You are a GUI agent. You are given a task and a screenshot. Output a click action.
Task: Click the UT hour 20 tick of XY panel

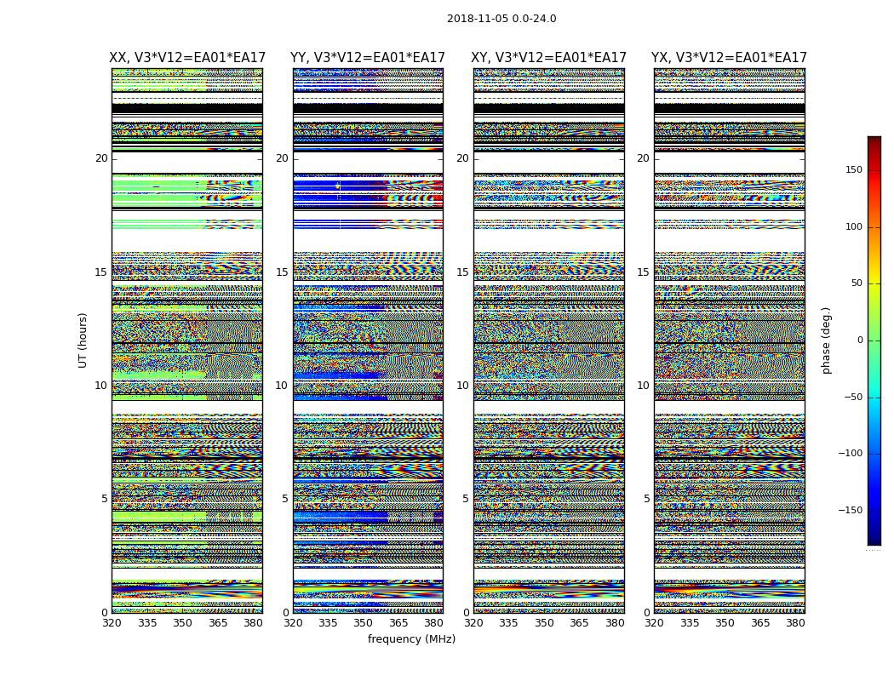click(x=463, y=158)
